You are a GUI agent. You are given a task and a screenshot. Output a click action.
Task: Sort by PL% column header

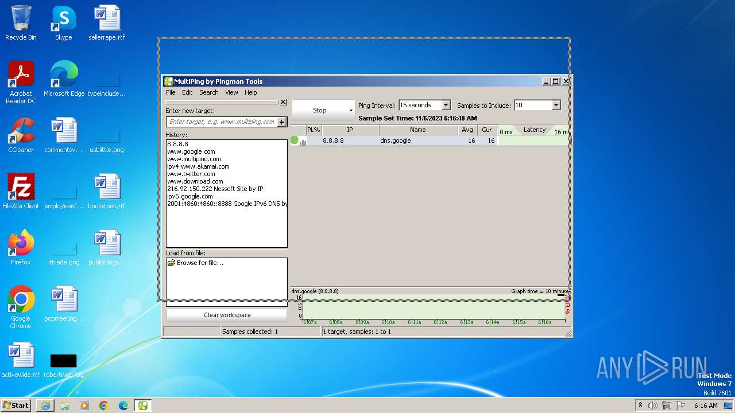[x=314, y=130]
